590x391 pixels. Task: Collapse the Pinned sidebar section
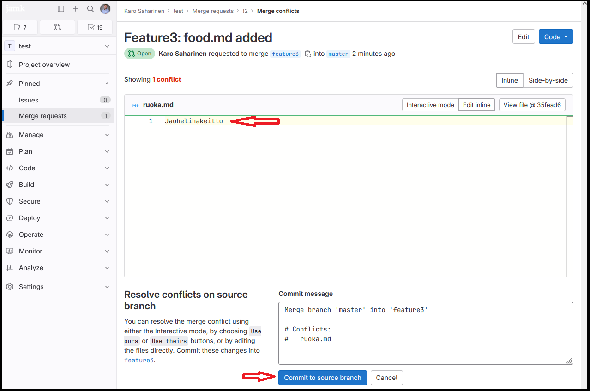coord(107,84)
